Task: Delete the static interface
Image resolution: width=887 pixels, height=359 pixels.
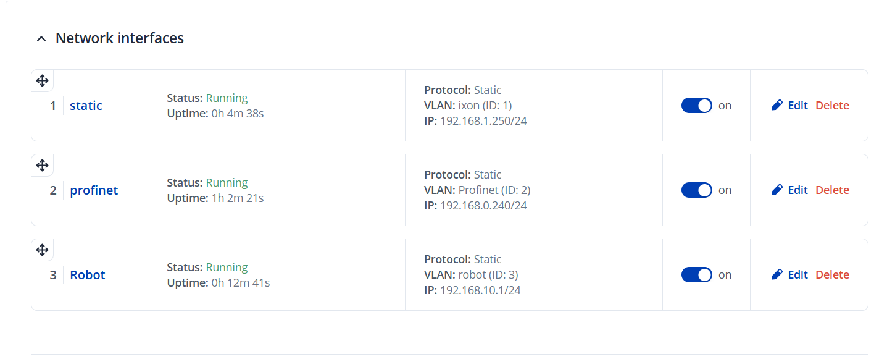Action: pos(832,106)
